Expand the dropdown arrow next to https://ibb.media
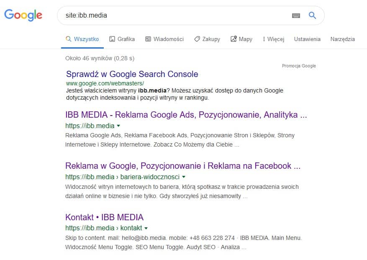The width and height of the screenshot is (367, 260). (x=119, y=126)
